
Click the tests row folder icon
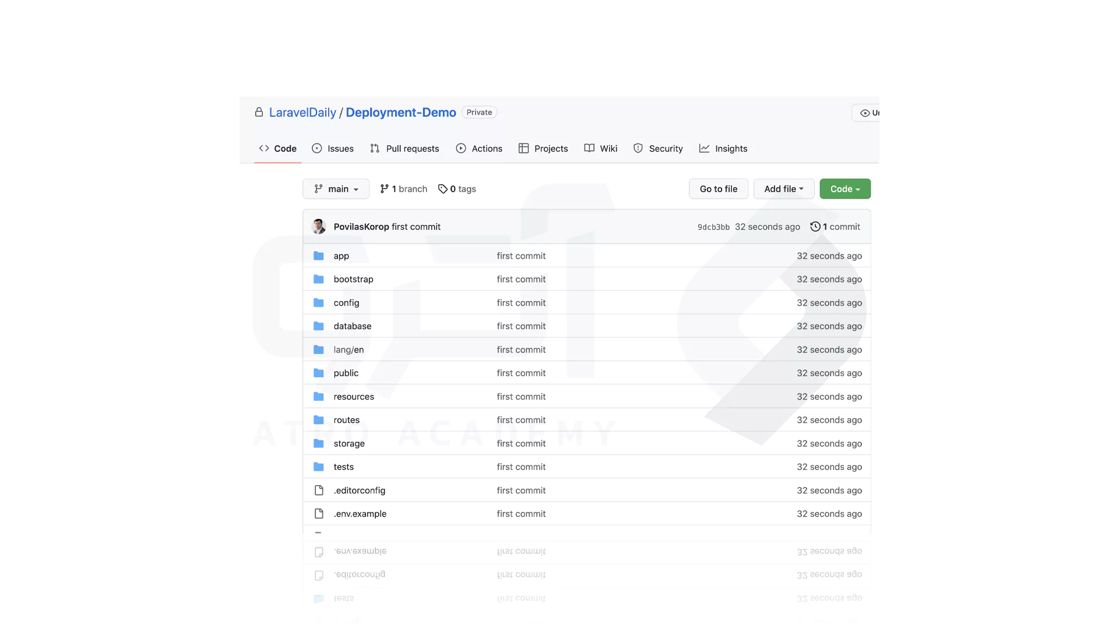[x=319, y=467]
